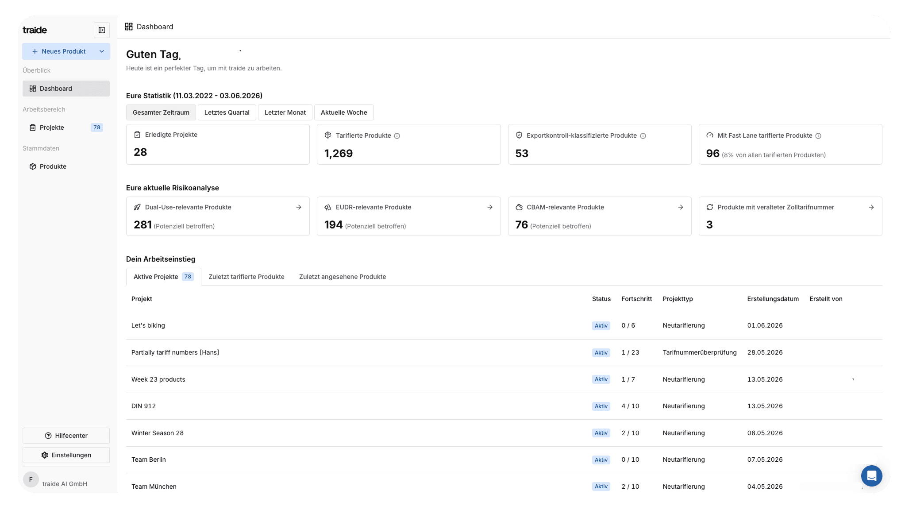Click the user avatar F
Image resolution: width=905 pixels, height=506 pixels.
31,479
